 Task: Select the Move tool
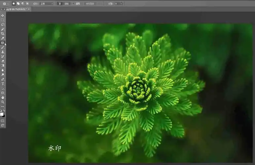pyautogui.click(x=3, y=16)
